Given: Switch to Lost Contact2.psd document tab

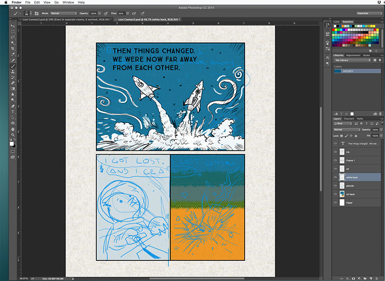Looking at the screenshot, I should 66,20.
